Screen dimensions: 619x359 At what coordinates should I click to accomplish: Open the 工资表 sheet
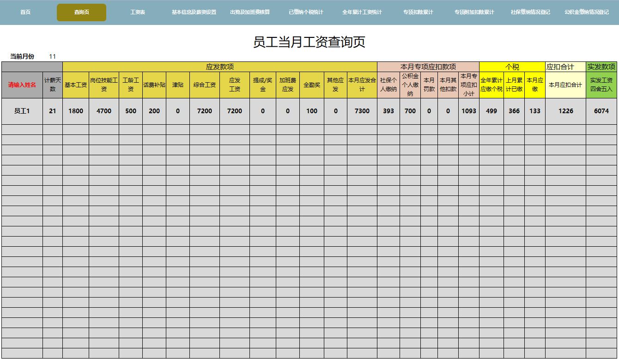click(137, 12)
